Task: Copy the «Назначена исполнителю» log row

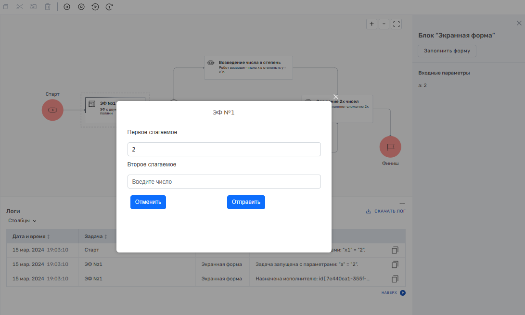Action: coord(395,279)
